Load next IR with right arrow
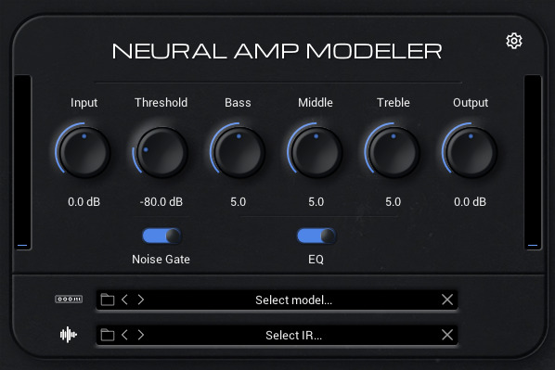The width and height of the screenshot is (555, 370). click(140, 335)
